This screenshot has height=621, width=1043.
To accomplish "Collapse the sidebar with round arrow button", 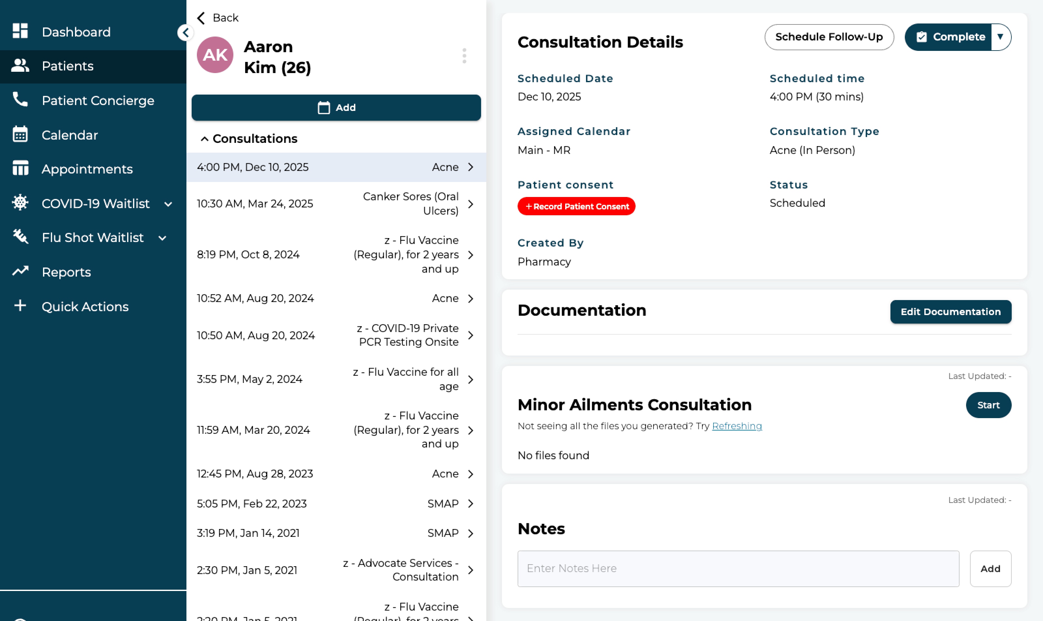I will tap(185, 32).
